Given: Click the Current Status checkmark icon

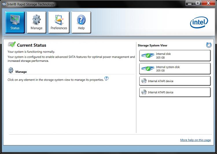Looking at the screenshot, I should tap(12, 44).
